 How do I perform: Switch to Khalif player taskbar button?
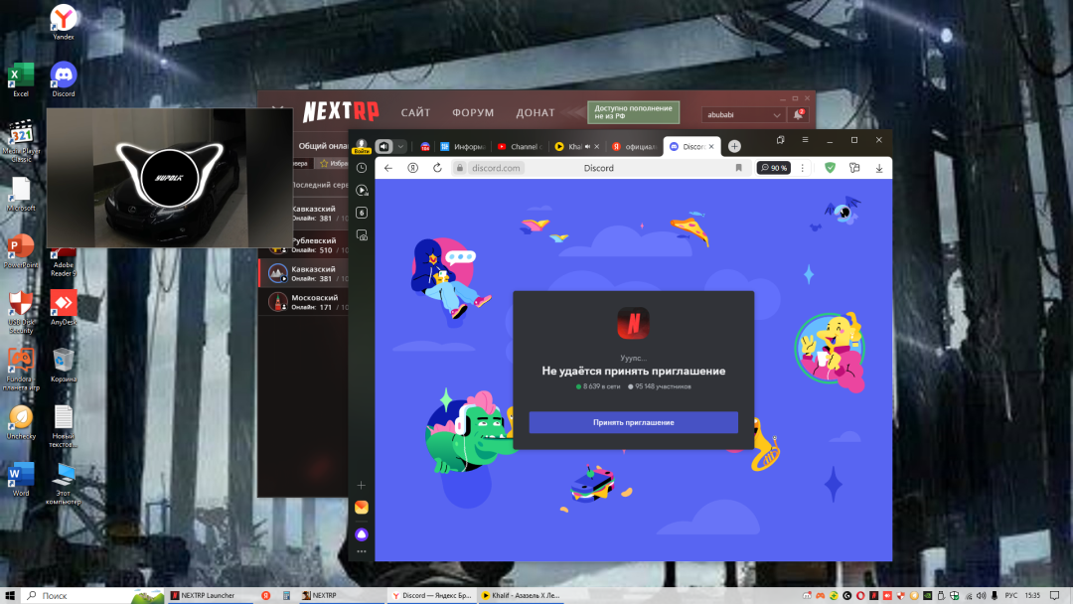click(x=522, y=596)
